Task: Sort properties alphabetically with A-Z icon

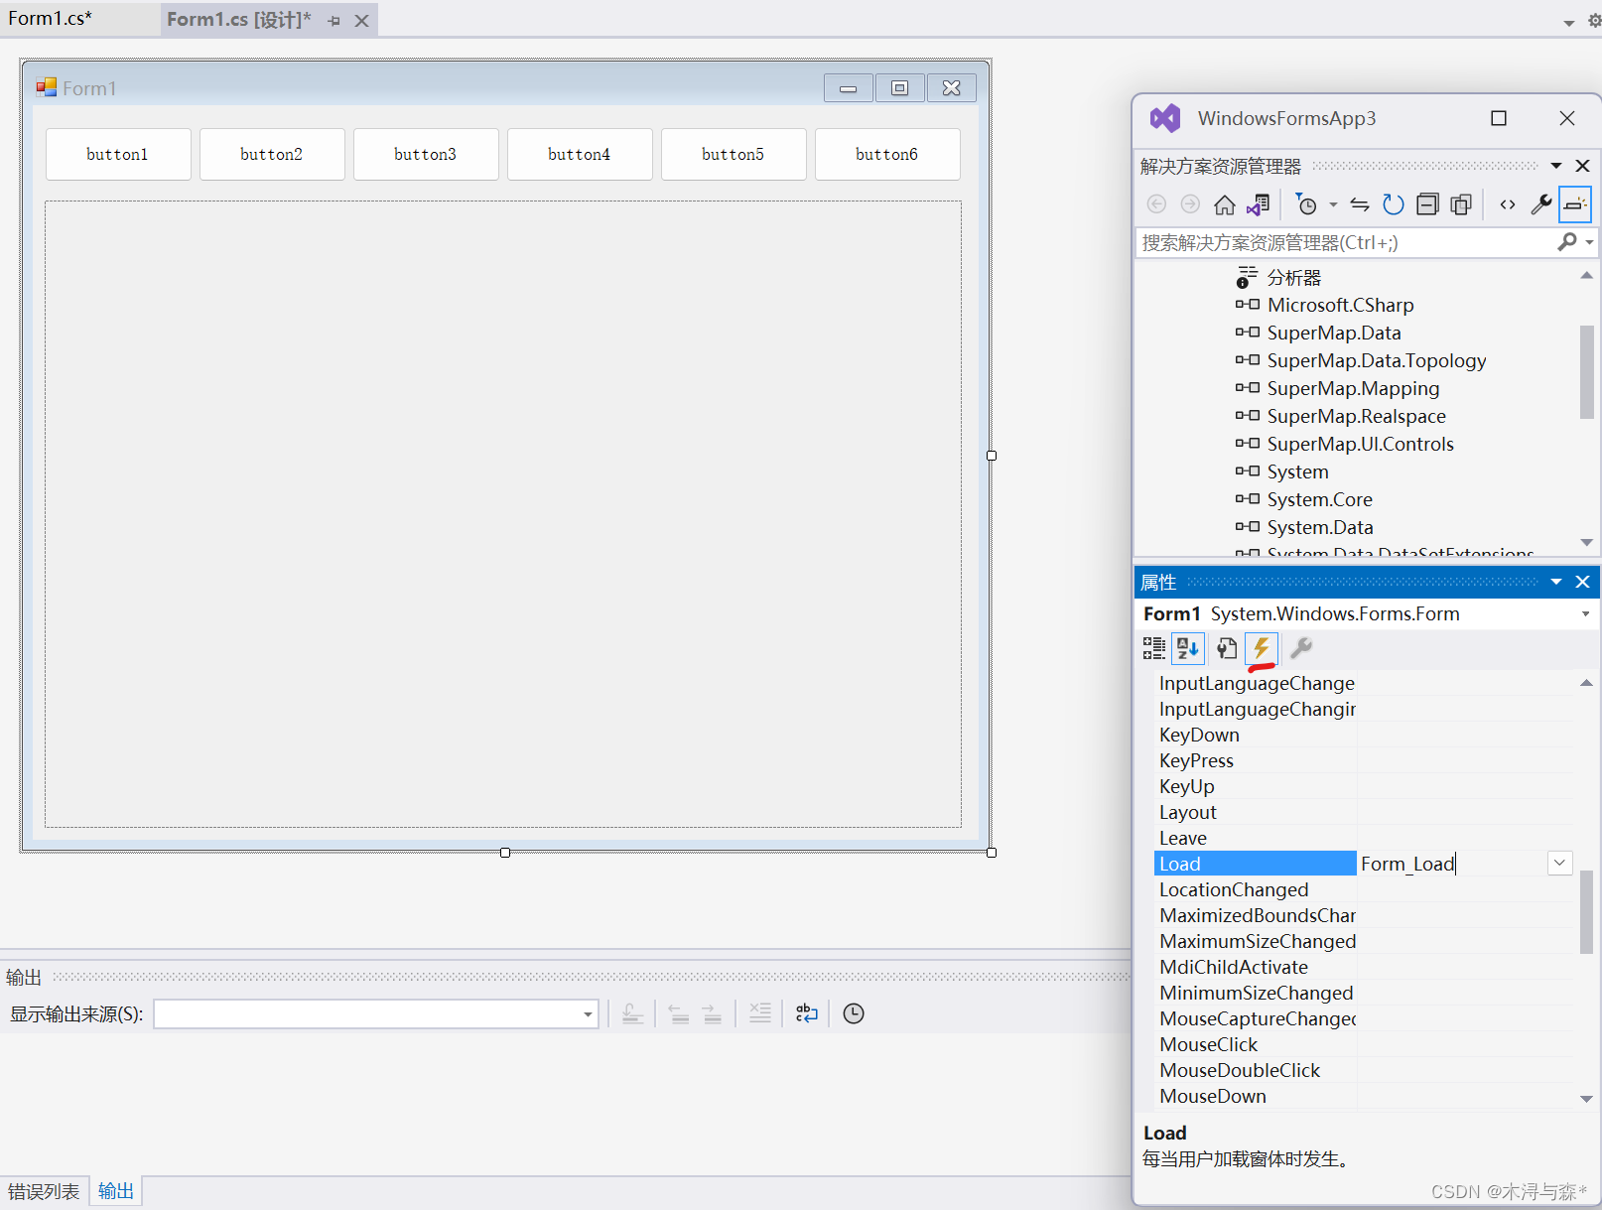Action: 1188,648
